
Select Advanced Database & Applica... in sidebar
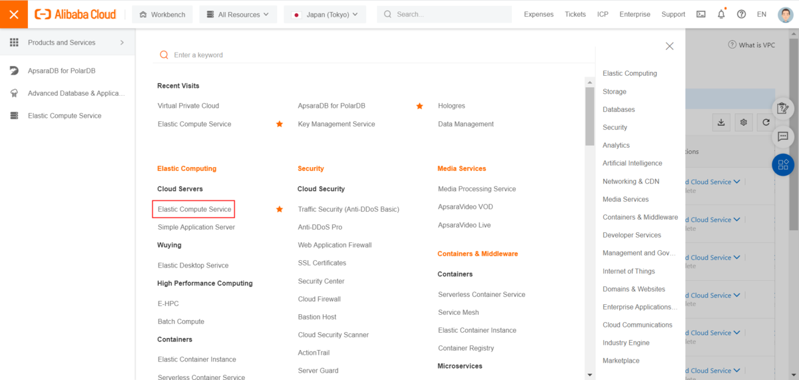77,93
